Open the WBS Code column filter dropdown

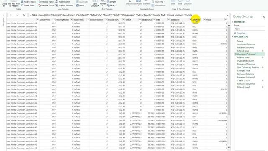click(190, 20)
